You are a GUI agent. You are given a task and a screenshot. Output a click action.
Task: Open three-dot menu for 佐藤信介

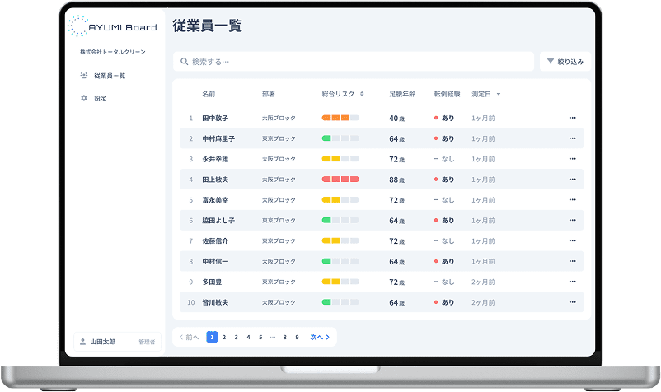click(x=572, y=240)
